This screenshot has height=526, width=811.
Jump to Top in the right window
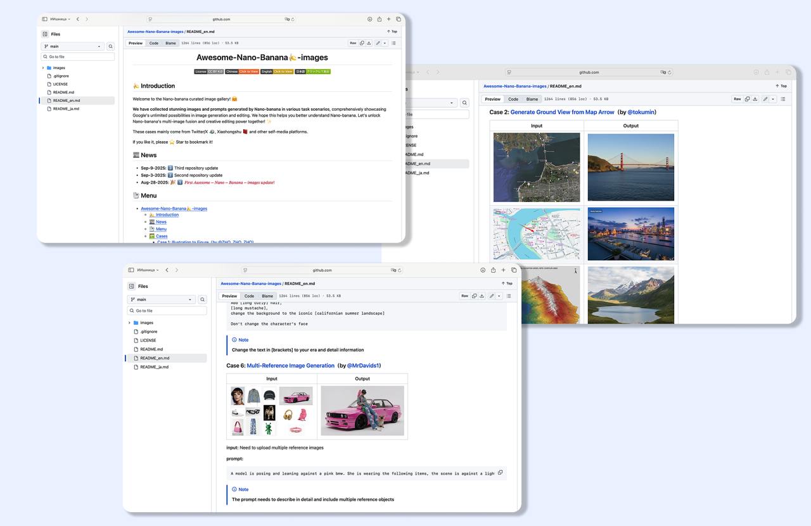[781, 86]
